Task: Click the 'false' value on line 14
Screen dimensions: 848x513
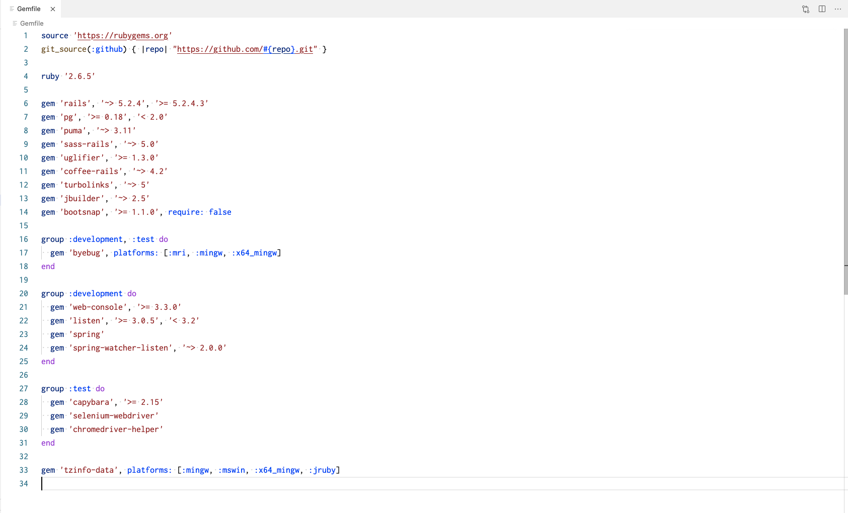Action: (x=220, y=212)
